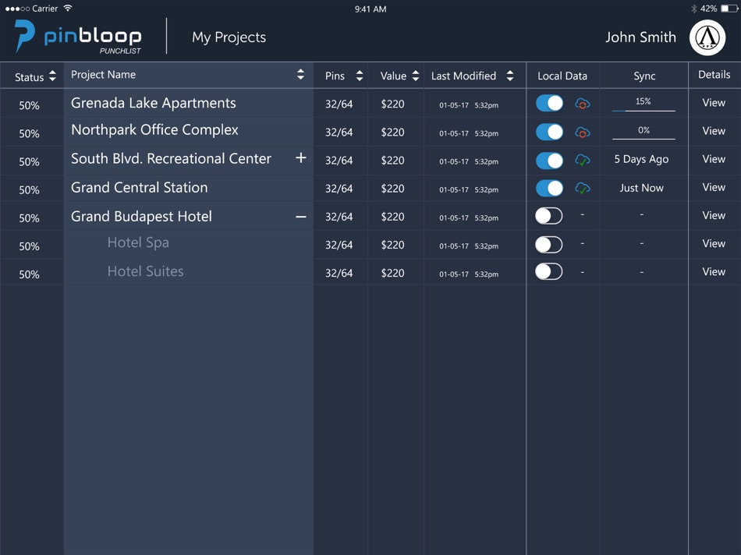
Task: Click the 9:41 AM clock in status bar
Action: 370,9
